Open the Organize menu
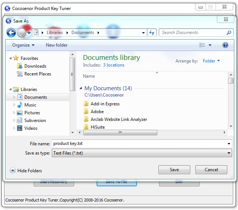Viewport: 238px width, 210px height. 23,45
